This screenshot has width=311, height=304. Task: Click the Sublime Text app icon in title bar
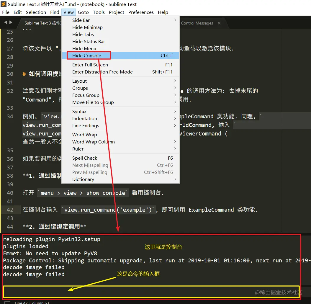pyautogui.click(x=4, y=4)
